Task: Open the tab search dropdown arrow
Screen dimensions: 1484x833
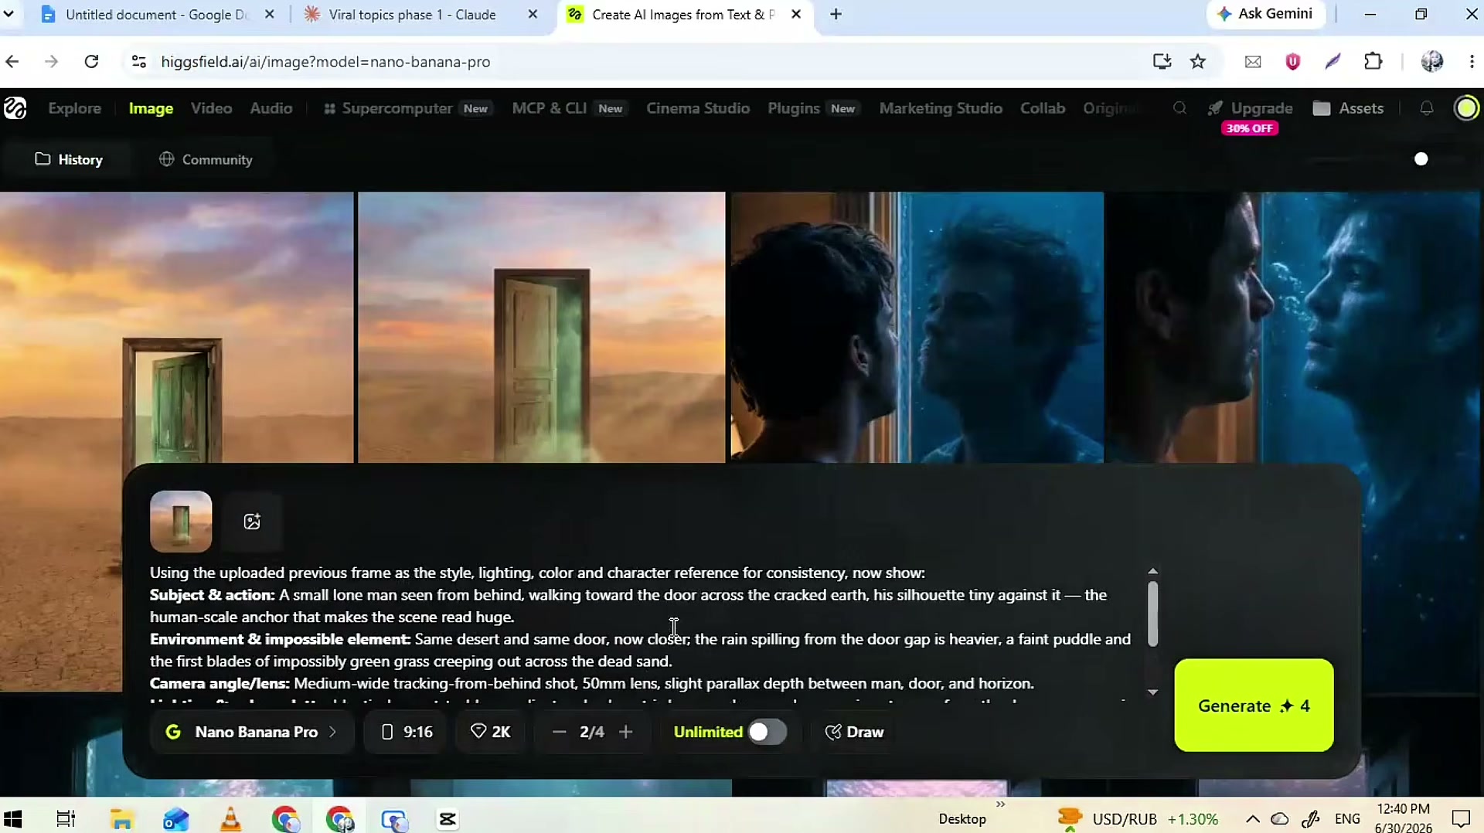Action: pos(9,15)
